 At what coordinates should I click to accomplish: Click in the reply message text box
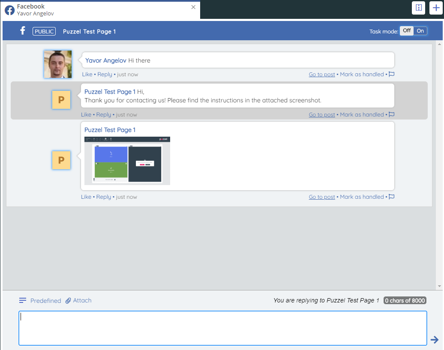(222, 328)
